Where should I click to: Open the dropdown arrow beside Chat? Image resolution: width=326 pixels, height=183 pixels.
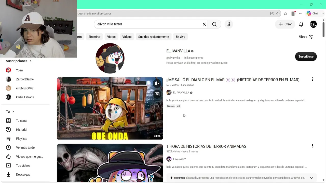click(x=323, y=13)
